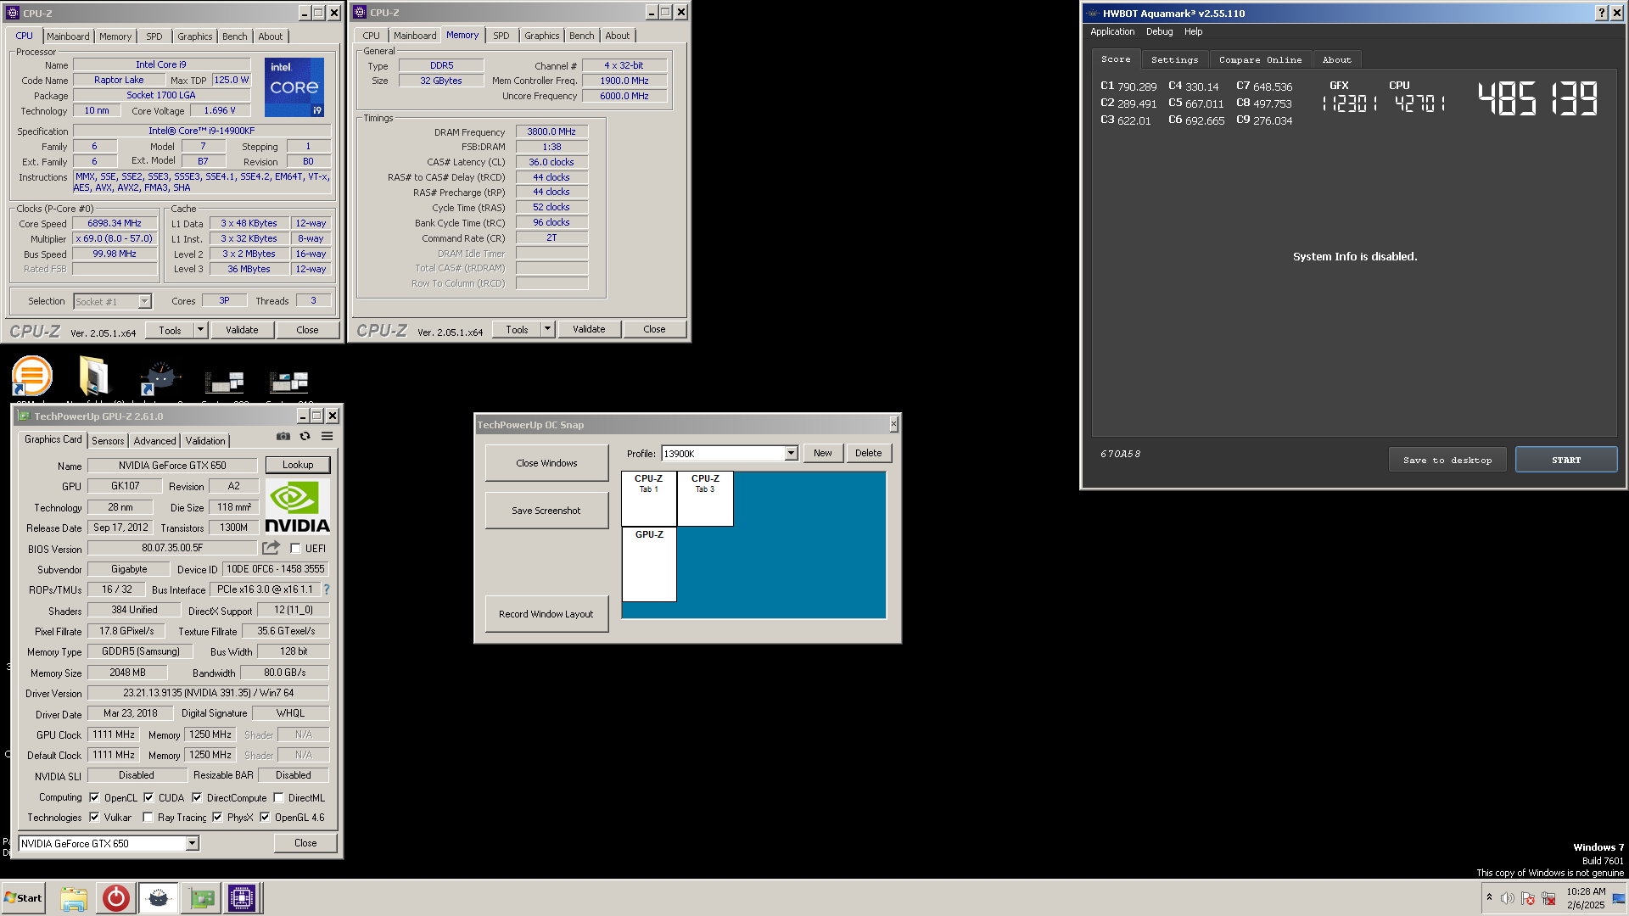Screen dimensions: 1629x916
Task: Click the red power icon in the taskbar
Action: click(x=116, y=898)
